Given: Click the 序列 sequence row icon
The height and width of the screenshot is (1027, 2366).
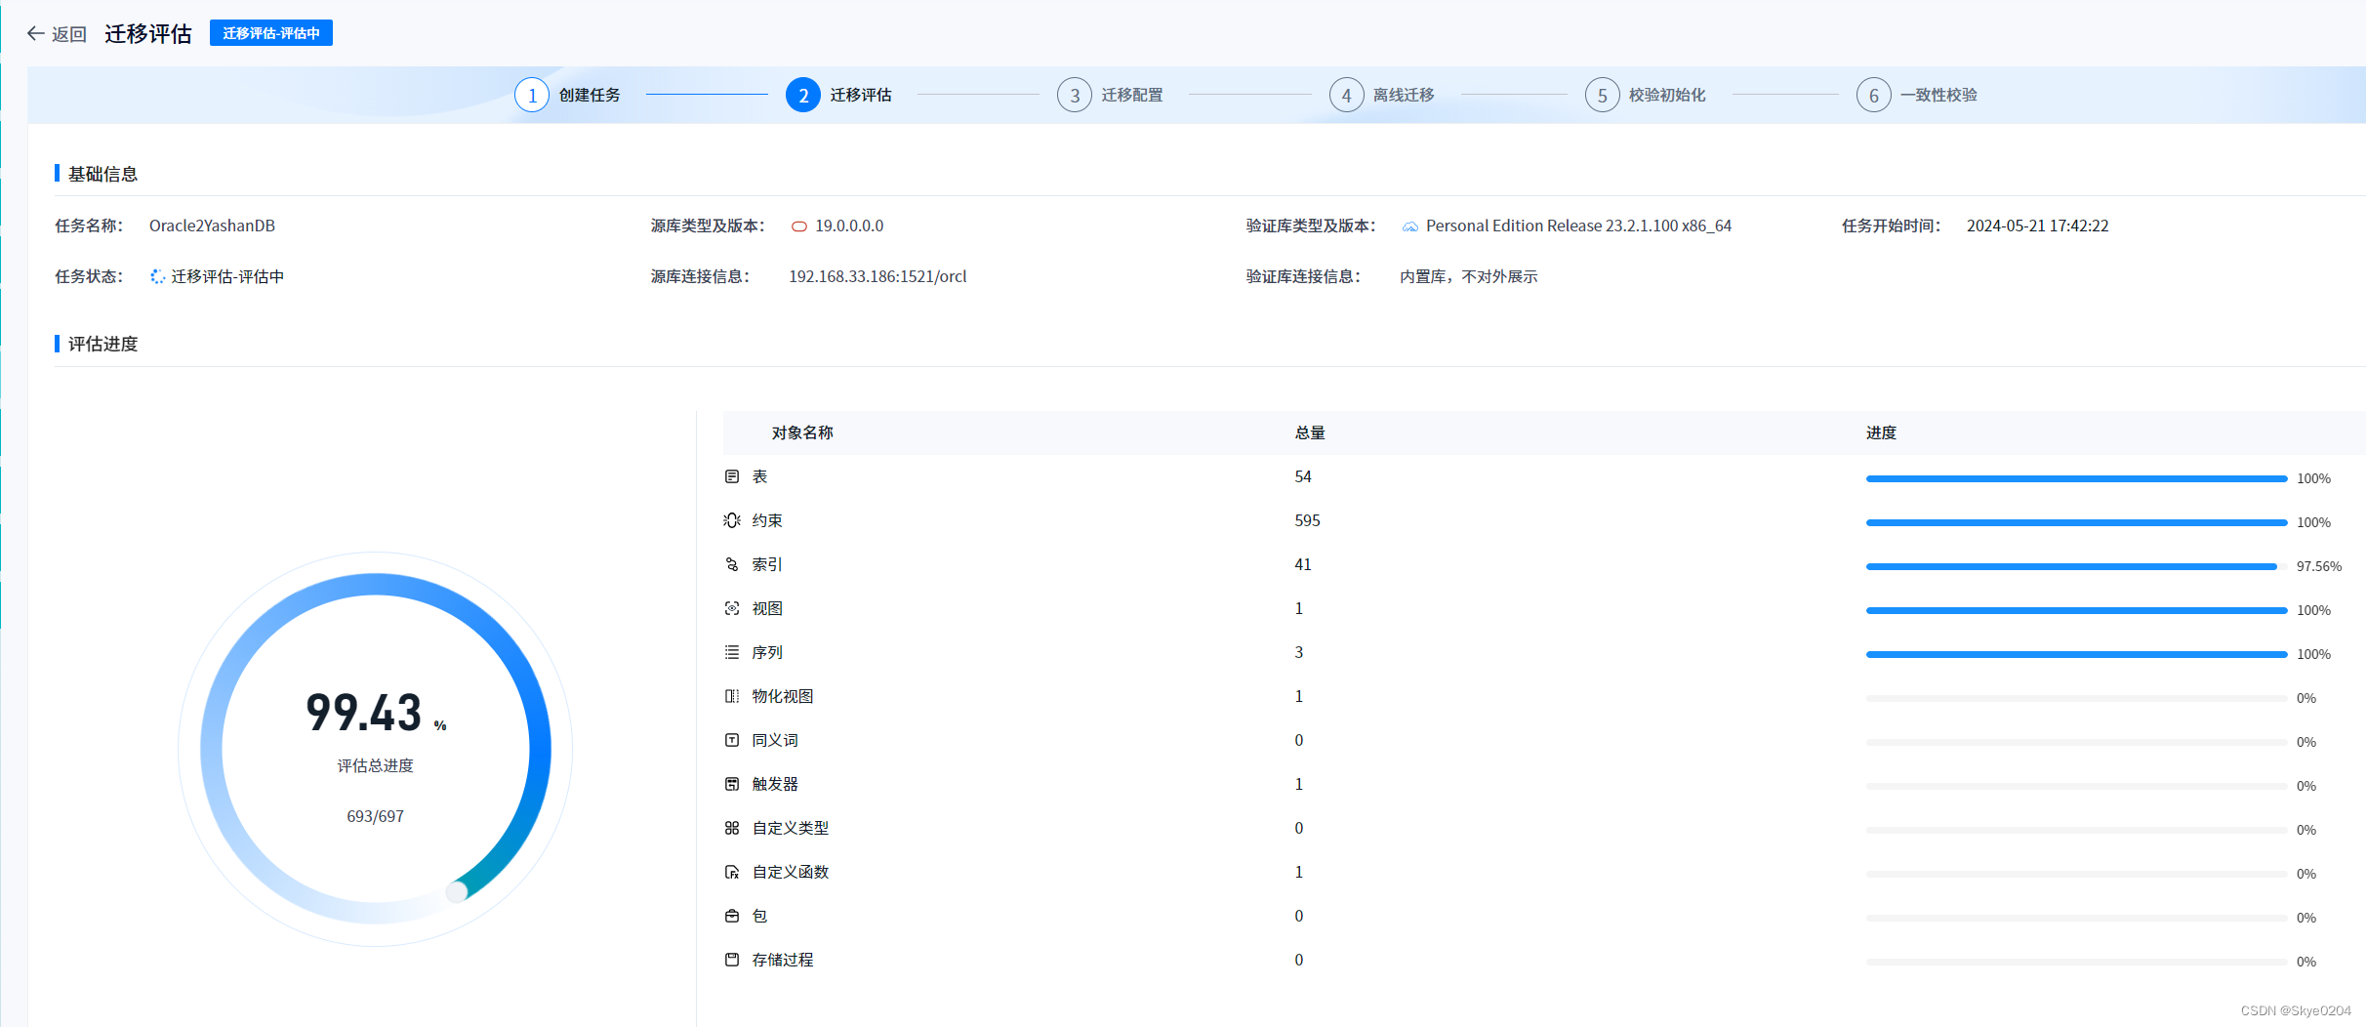Looking at the screenshot, I should 732,652.
